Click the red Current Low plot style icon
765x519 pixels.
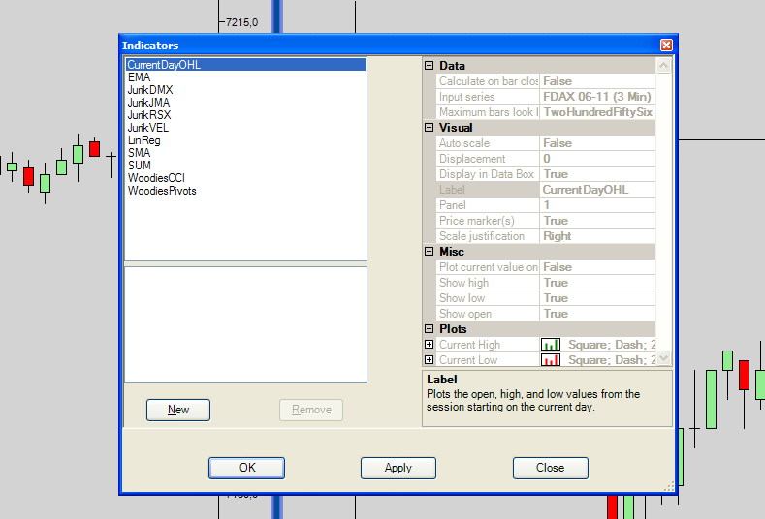(x=551, y=360)
